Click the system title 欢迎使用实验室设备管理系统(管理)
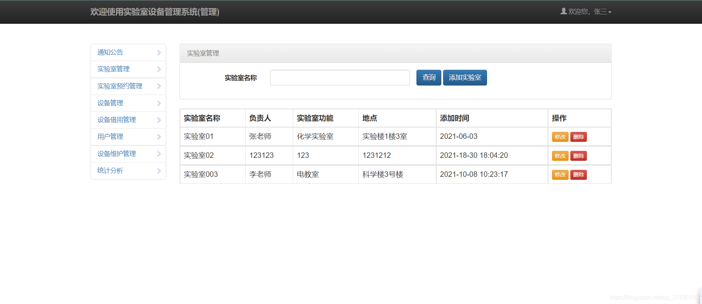 coord(155,12)
